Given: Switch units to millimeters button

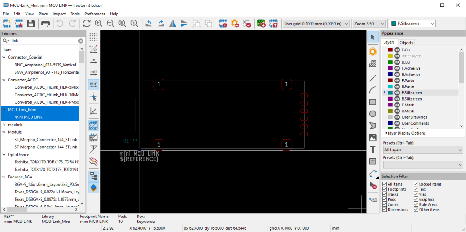Looking at the screenshot, I should coord(94,84).
